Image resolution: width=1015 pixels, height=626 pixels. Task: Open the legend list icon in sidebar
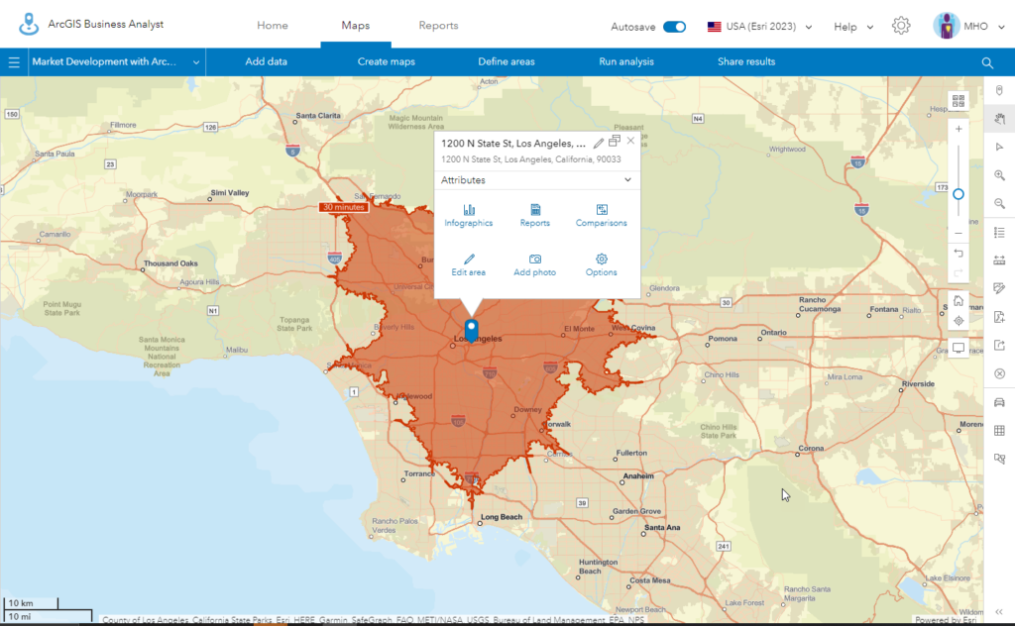coord(999,232)
